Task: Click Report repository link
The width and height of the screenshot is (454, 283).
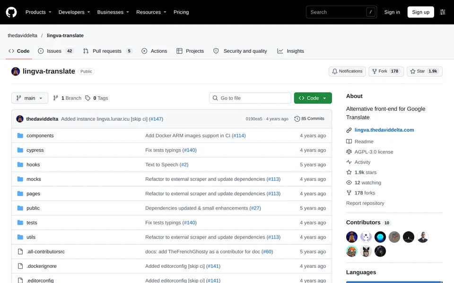Action: [x=365, y=203]
